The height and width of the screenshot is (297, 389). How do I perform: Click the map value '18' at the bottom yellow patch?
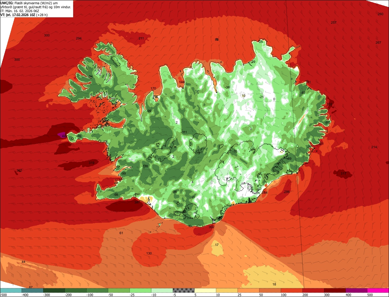[274, 284]
